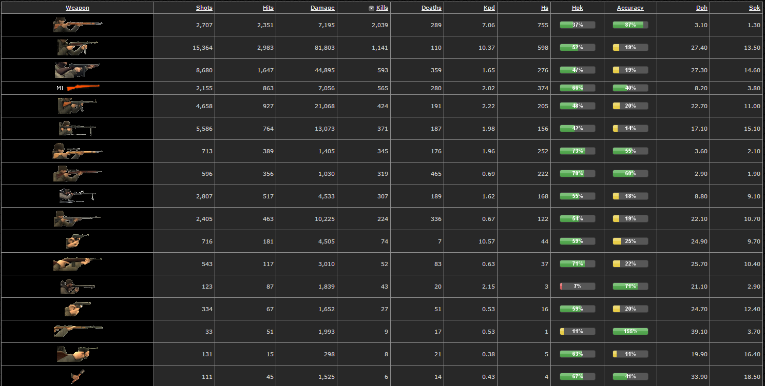Click the sort arrow beside Kills header

point(371,8)
